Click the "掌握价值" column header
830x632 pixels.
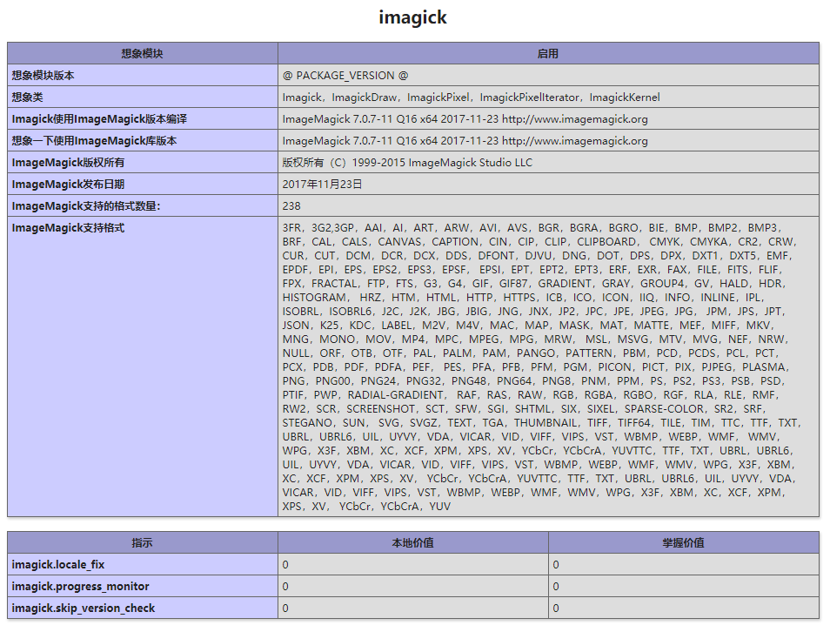pos(683,542)
